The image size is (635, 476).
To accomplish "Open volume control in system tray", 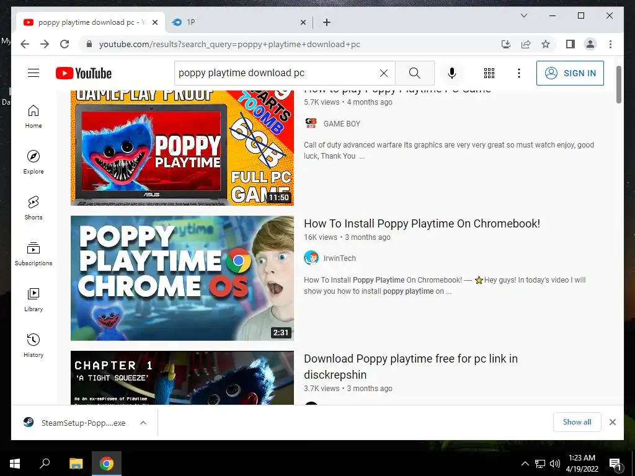I will coord(555,464).
